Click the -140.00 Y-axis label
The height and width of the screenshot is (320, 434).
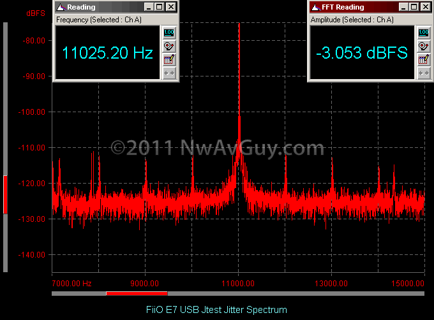[31, 254]
